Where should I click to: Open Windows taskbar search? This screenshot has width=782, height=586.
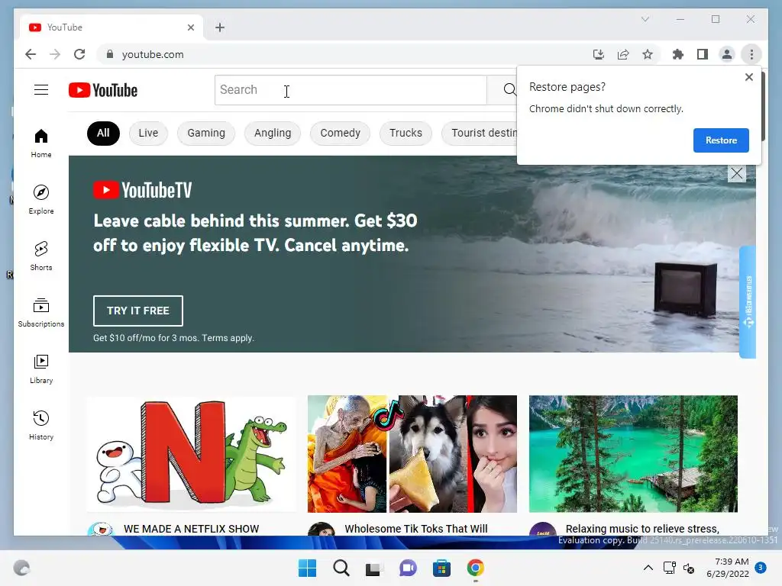pyautogui.click(x=341, y=568)
